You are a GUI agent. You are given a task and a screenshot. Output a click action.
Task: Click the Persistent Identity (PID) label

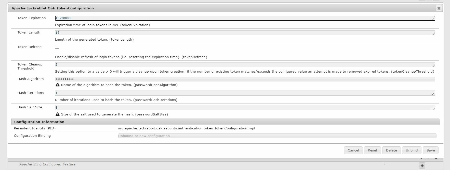pos(35,128)
